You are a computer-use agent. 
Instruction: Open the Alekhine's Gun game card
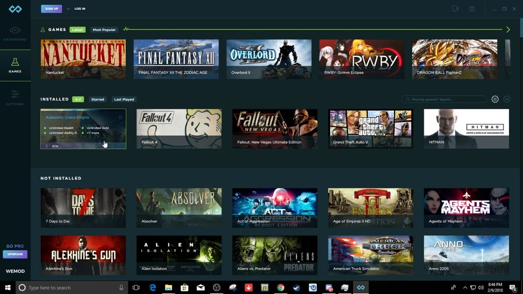coord(83,255)
